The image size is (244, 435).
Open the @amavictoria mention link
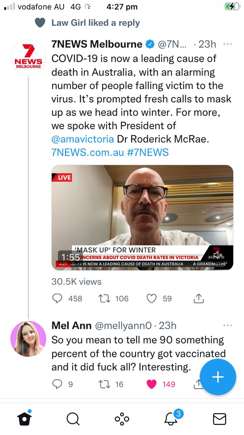[x=82, y=139]
